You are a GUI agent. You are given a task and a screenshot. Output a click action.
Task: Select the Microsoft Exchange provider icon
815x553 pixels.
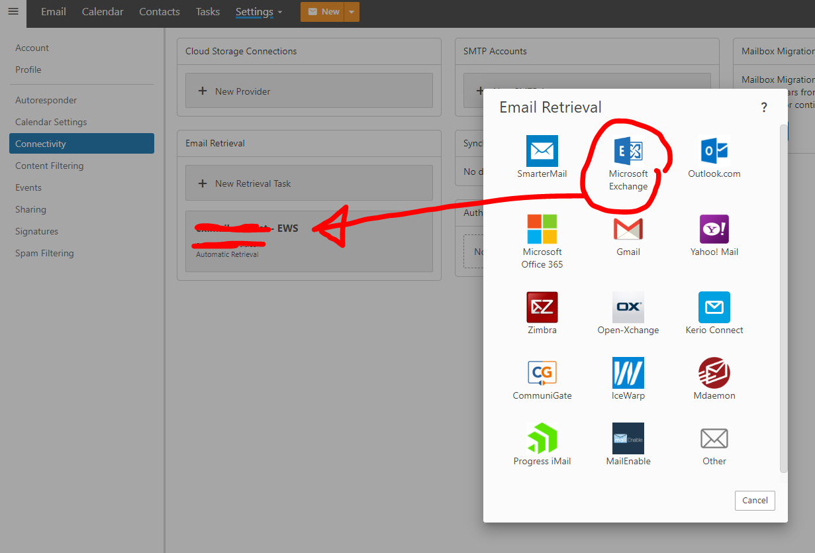(628, 151)
